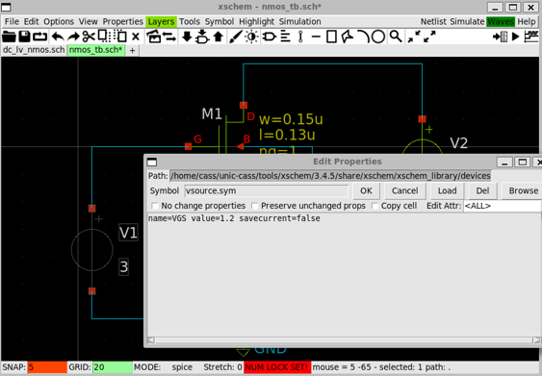Viewport: 542px width, 376px height.
Task: Click the Insert arc tool icon
Action: [363, 37]
